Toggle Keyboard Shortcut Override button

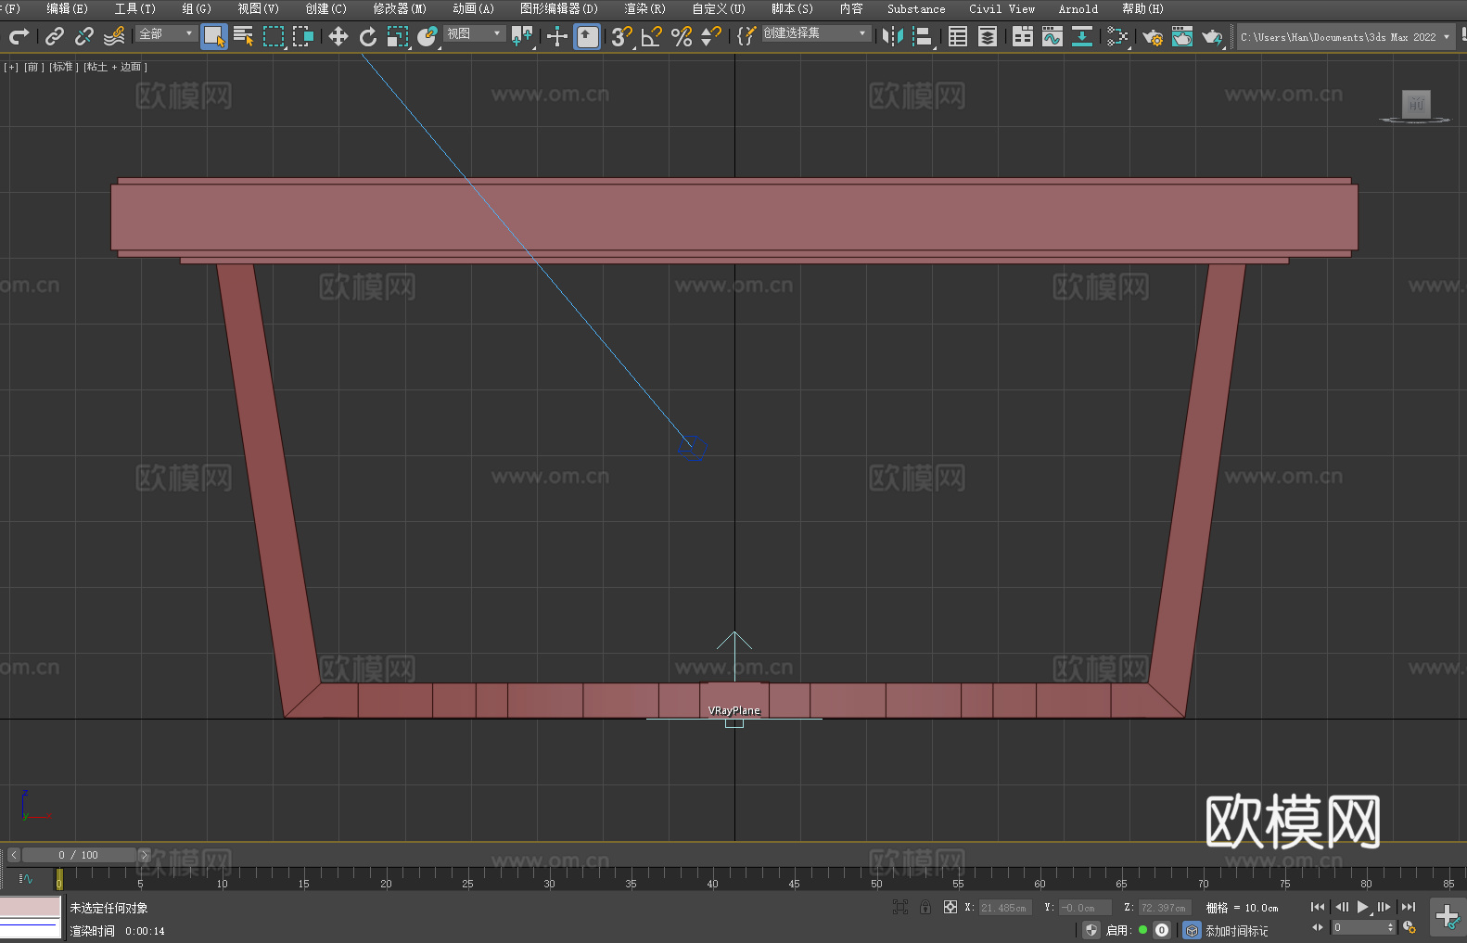[587, 36]
